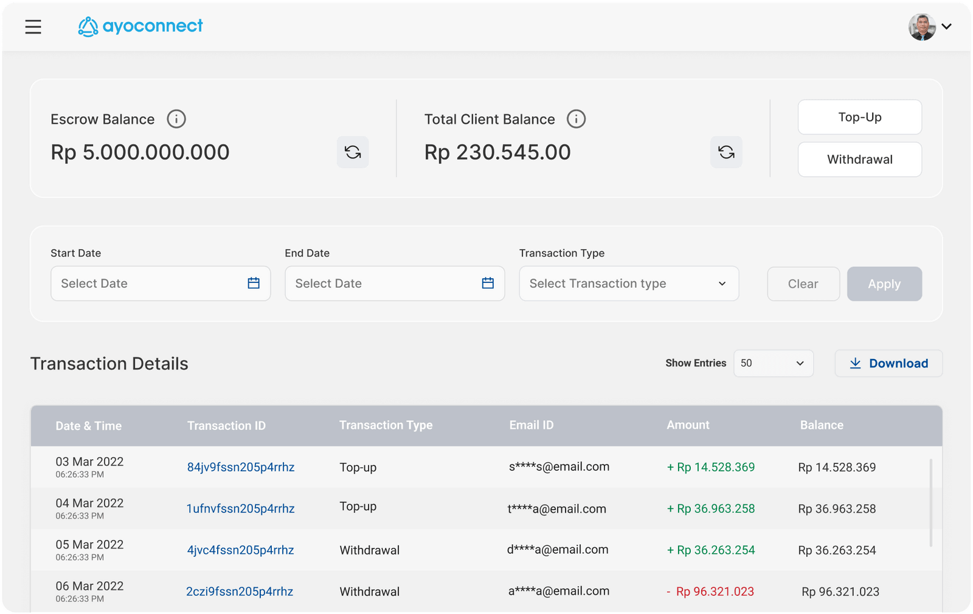Open the Start Date calendar picker

click(x=254, y=283)
